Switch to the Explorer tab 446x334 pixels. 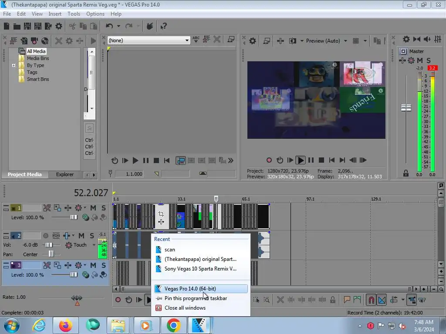pyautogui.click(x=65, y=174)
